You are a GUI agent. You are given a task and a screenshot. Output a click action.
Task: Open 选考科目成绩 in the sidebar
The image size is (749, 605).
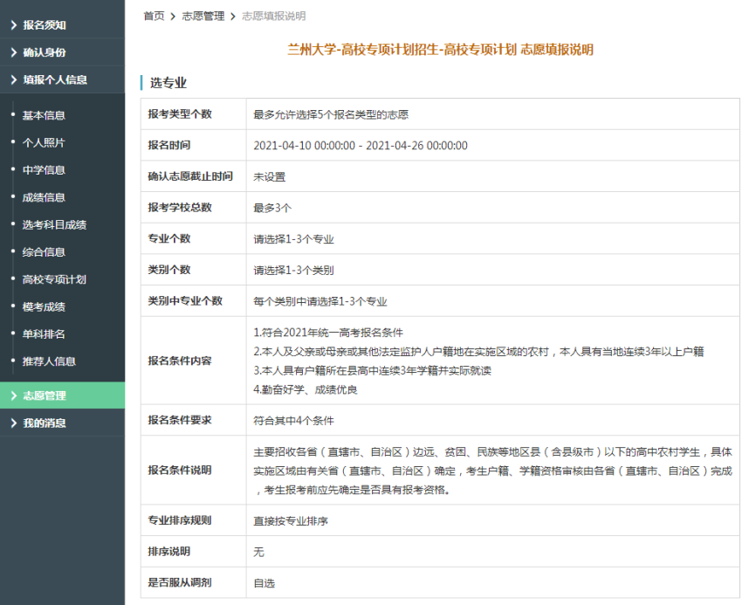coord(54,224)
